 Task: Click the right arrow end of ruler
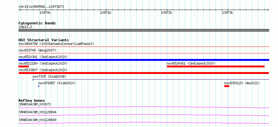tap(268, 10)
